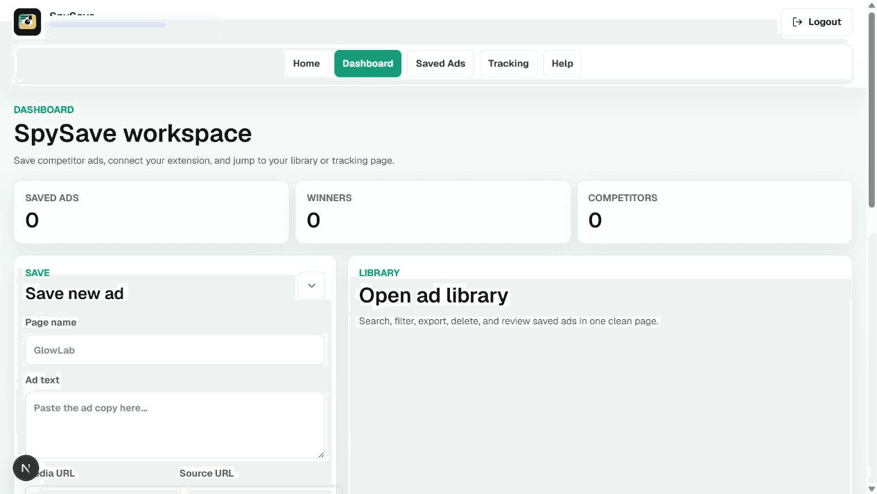The width and height of the screenshot is (877, 494).
Task: Click inside the Ad text textarea
Action: coord(175,425)
